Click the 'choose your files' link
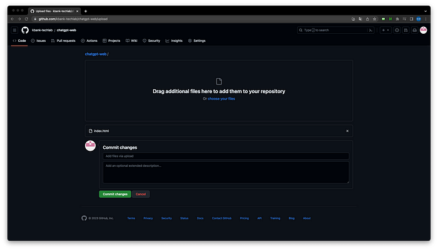Screen dimensions: 438x250 point(222,99)
